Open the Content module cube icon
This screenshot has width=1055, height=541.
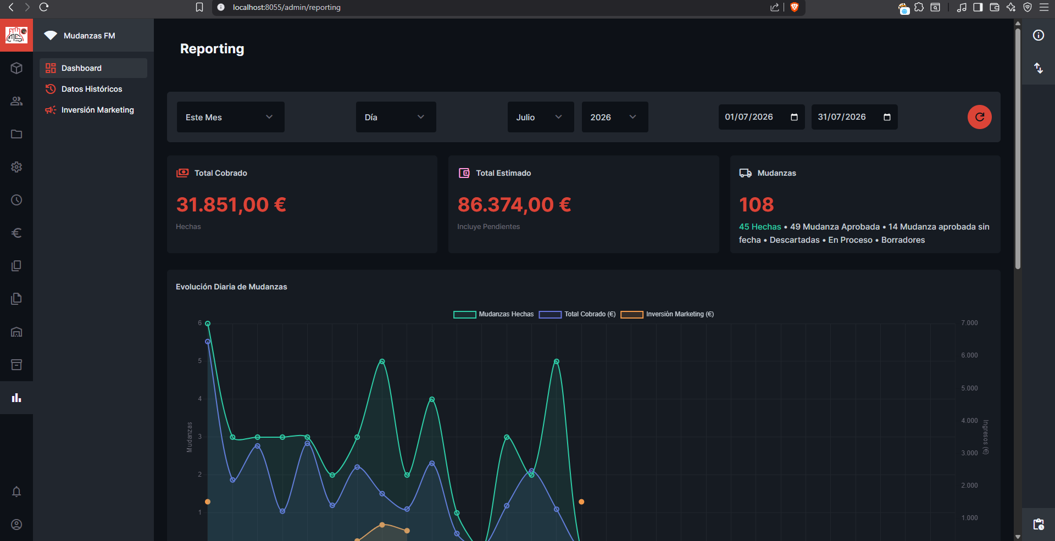click(x=16, y=68)
